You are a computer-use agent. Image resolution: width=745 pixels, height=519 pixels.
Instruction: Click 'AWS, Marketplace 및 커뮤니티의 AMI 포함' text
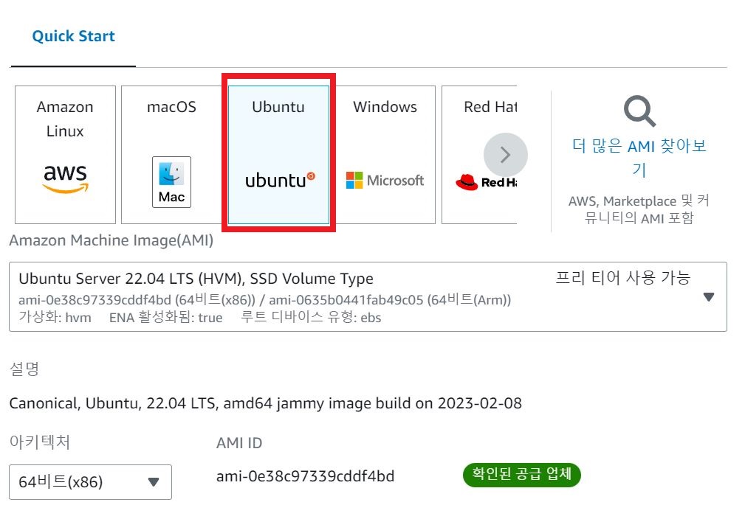(639, 209)
